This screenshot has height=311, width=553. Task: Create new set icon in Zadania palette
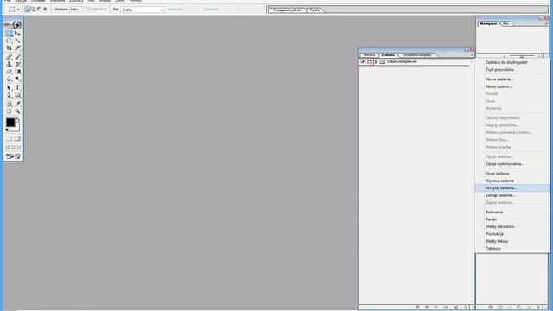click(x=446, y=308)
